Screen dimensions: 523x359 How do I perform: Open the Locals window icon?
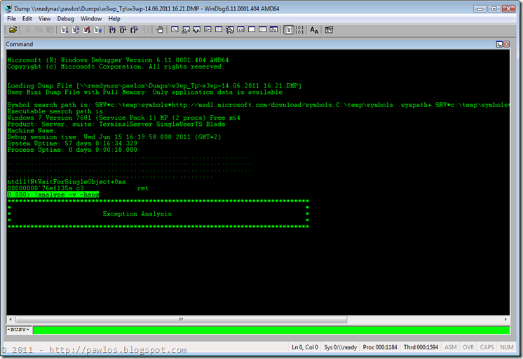(x=197, y=29)
